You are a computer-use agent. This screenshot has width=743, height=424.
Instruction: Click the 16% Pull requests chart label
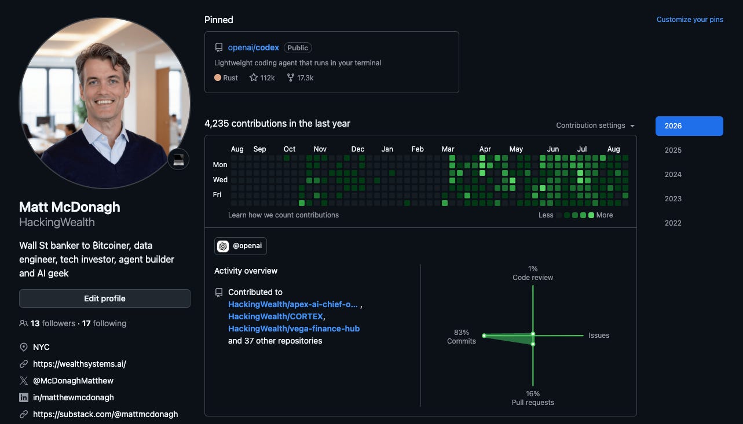point(533,398)
